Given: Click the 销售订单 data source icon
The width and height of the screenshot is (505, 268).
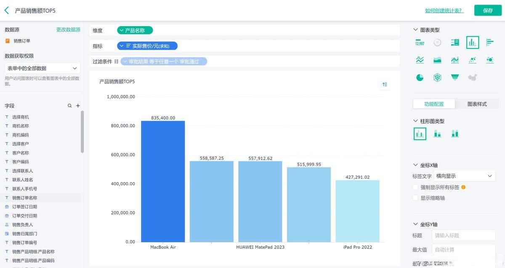Looking at the screenshot, I should coord(8,41).
